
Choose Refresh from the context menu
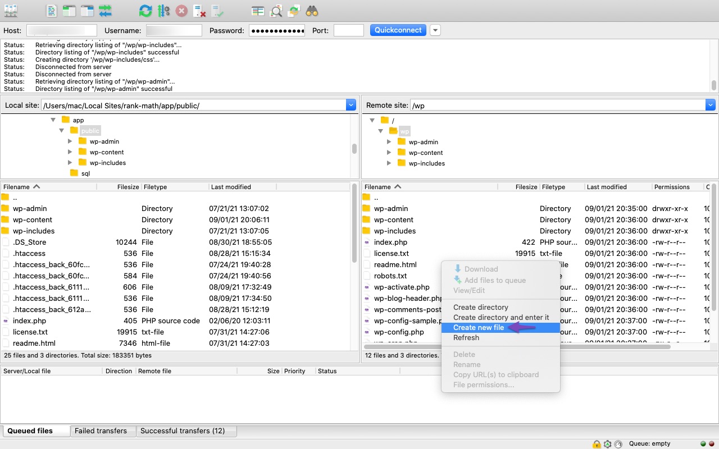500,338
